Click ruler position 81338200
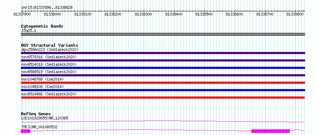This screenshot has width=315, height=135. tap(113, 14)
